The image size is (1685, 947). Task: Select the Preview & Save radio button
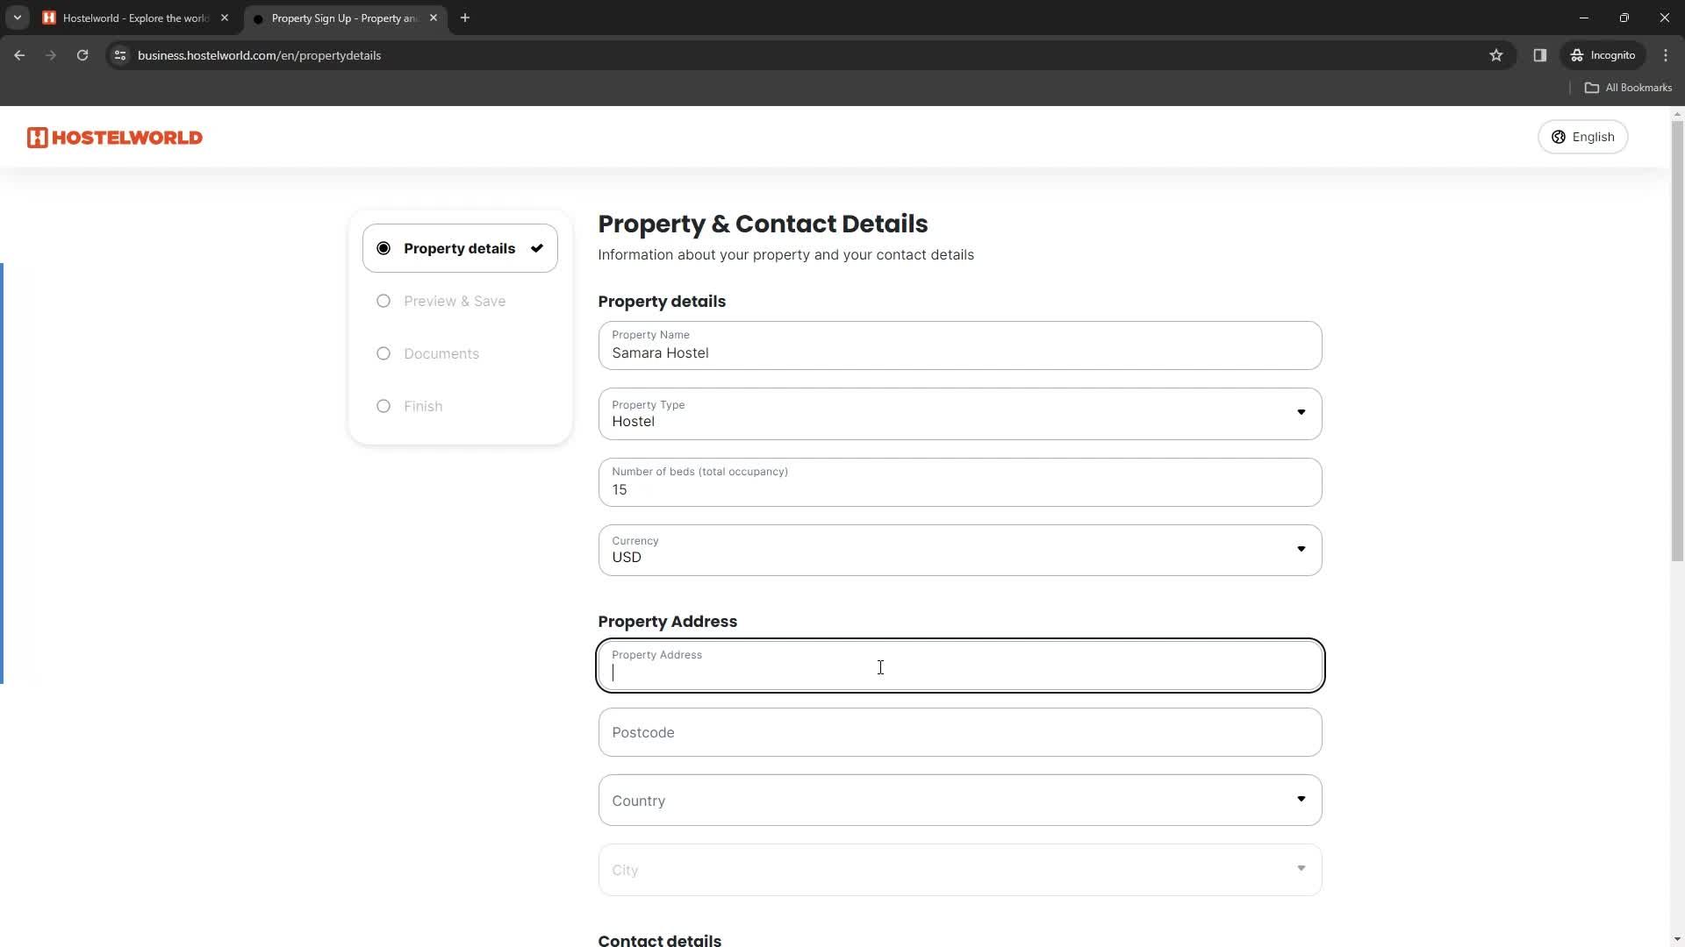383,301
